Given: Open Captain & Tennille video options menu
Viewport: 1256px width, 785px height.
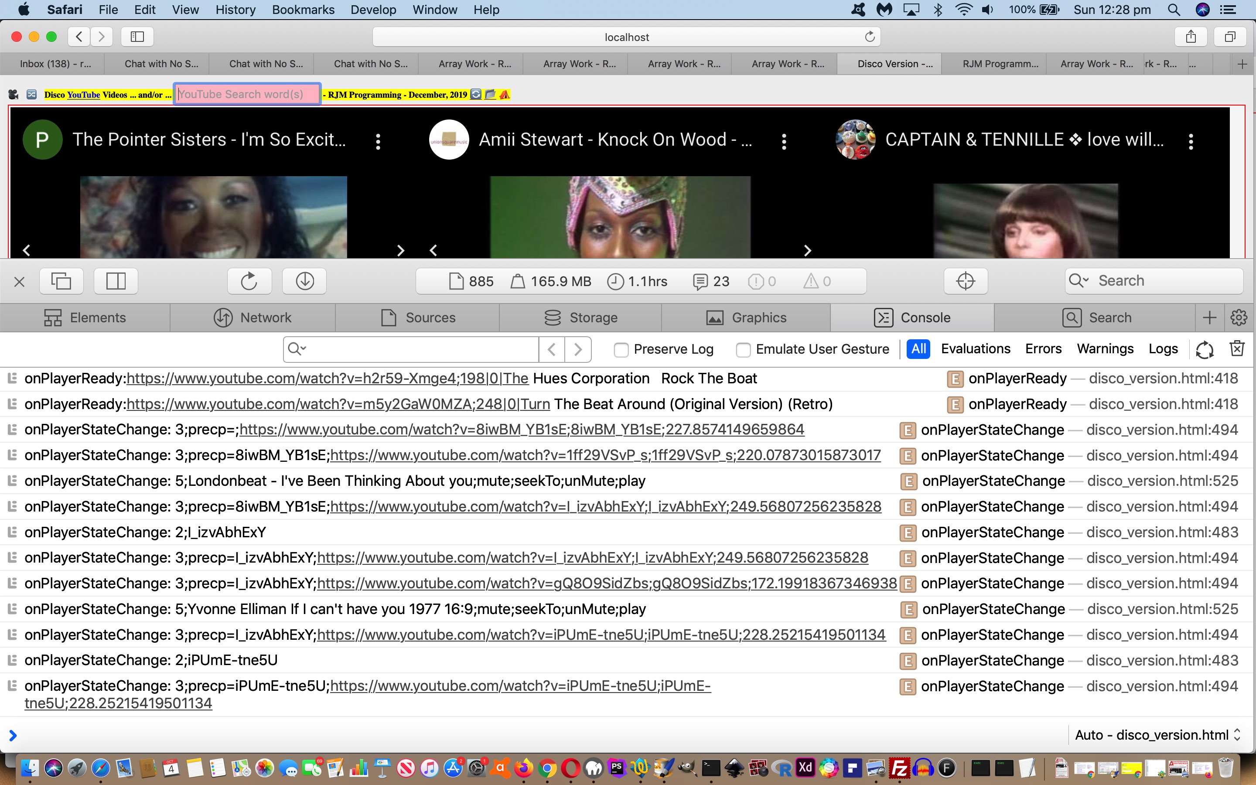Looking at the screenshot, I should point(1191,141).
